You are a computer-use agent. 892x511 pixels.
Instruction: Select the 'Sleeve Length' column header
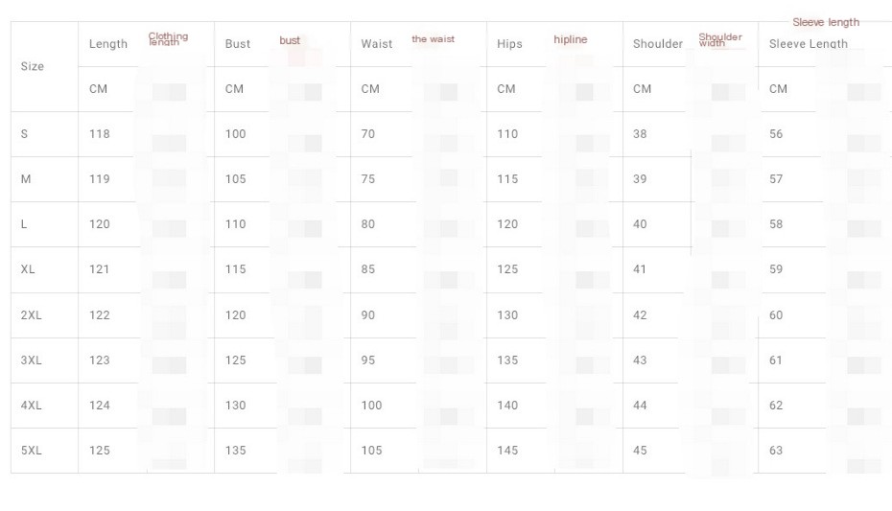coord(808,44)
